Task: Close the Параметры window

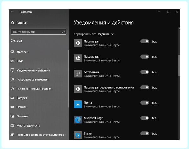Action: point(177,12)
